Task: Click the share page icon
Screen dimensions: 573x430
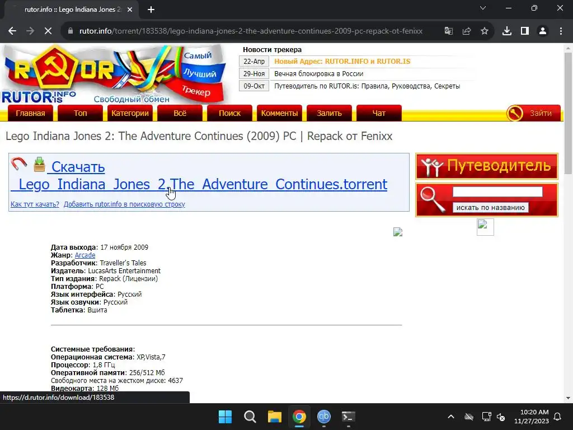Action: [467, 31]
